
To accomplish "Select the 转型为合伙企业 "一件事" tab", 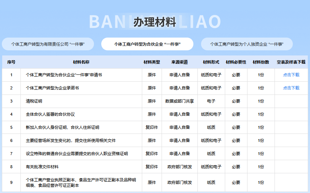I will 147,44.
